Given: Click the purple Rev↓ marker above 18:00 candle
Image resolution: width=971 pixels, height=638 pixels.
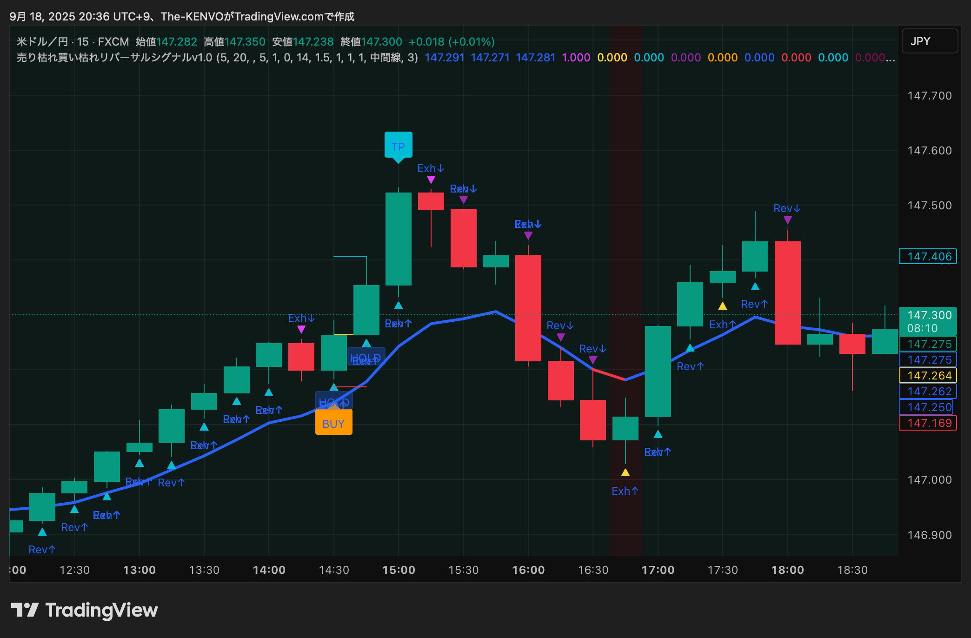Looking at the screenshot, I should [787, 220].
